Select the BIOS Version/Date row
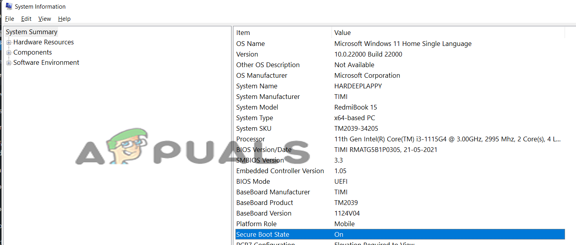Image resolution: width=576 pixels, height=245 pixels. pos(400,150)
